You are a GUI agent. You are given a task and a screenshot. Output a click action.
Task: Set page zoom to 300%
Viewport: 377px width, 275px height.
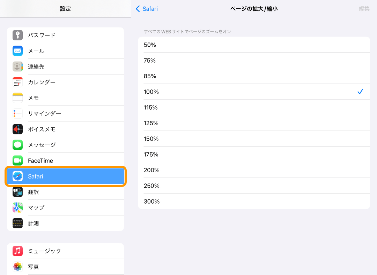[254, 201]
